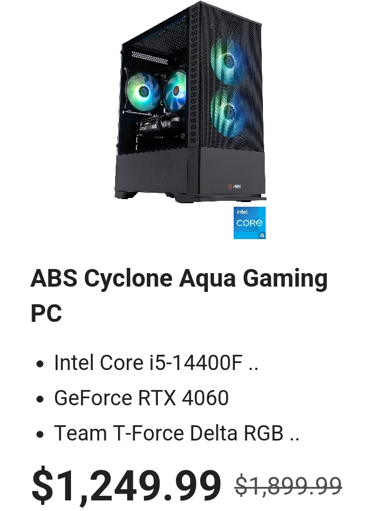Click the upper front RGB fan
Image resolution: width=381 pixels, height=511 pixels.
[x=228, y=60]
